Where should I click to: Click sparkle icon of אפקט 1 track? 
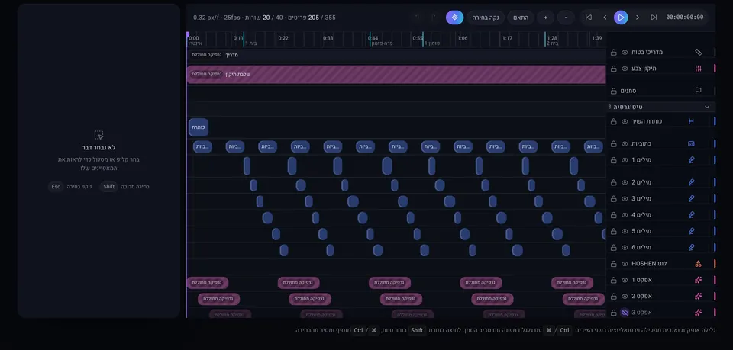pos(698,280)
